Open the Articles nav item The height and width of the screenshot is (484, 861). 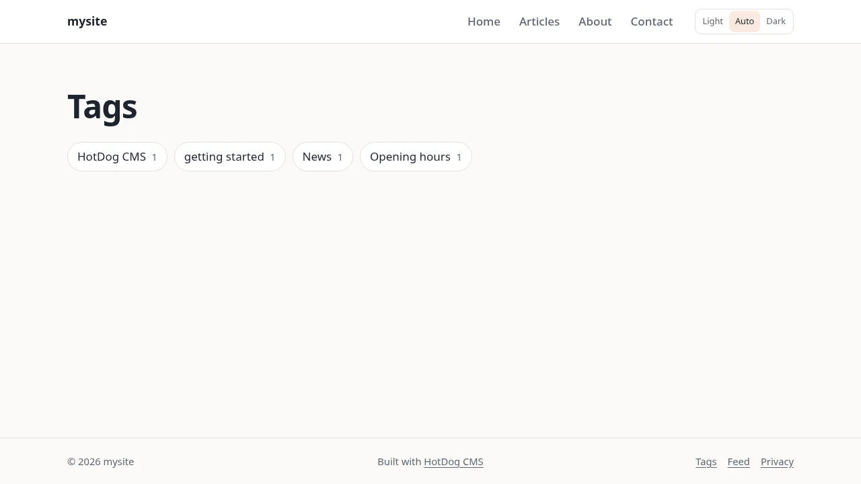[539, 22]
